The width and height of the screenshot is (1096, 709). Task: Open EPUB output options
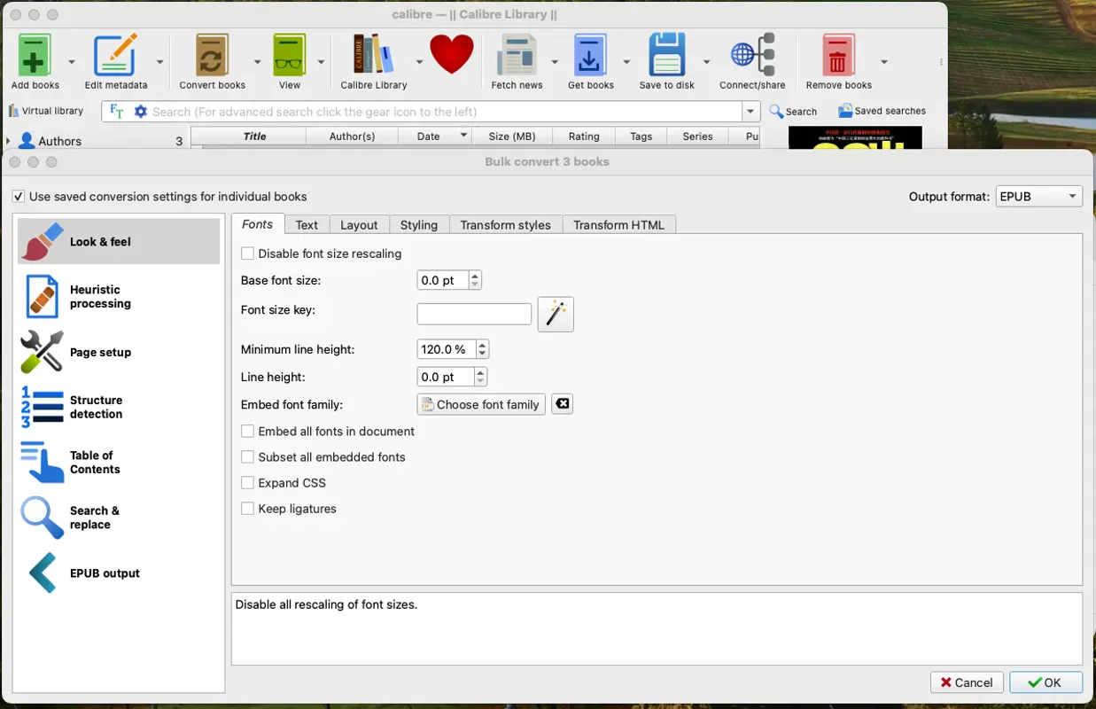105,573
